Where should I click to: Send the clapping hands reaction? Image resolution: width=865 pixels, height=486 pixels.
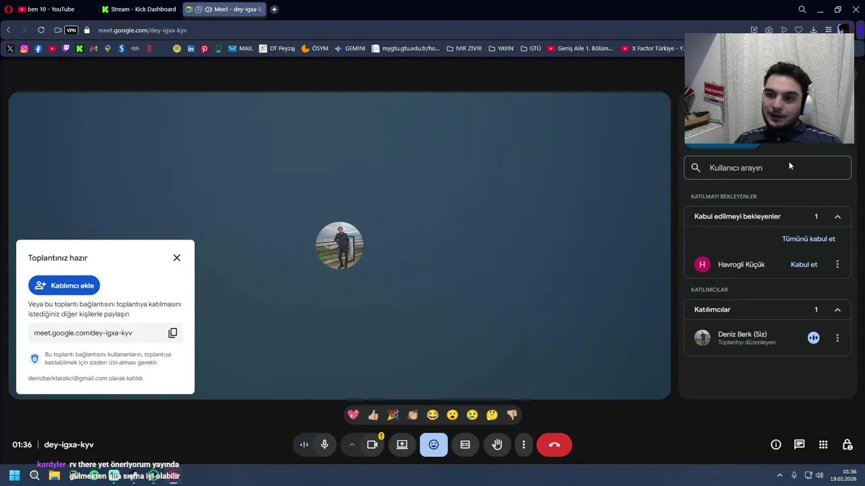[x=413, y=414]
